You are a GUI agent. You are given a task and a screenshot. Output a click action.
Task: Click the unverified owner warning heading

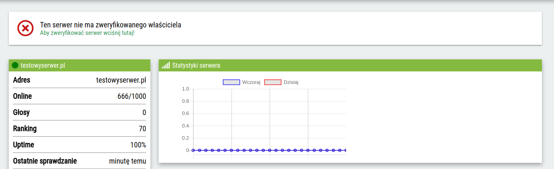[110, 25]
